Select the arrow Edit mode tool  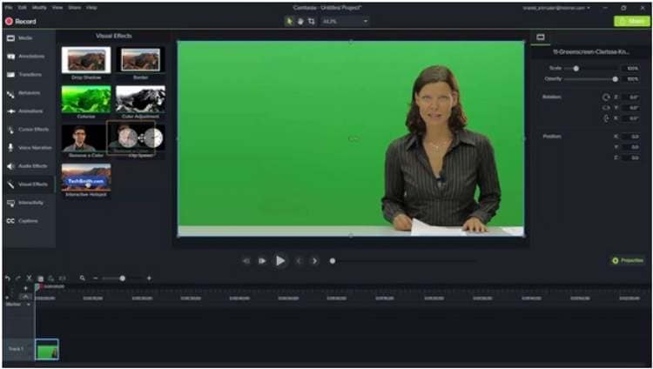[x=289, y=21]
